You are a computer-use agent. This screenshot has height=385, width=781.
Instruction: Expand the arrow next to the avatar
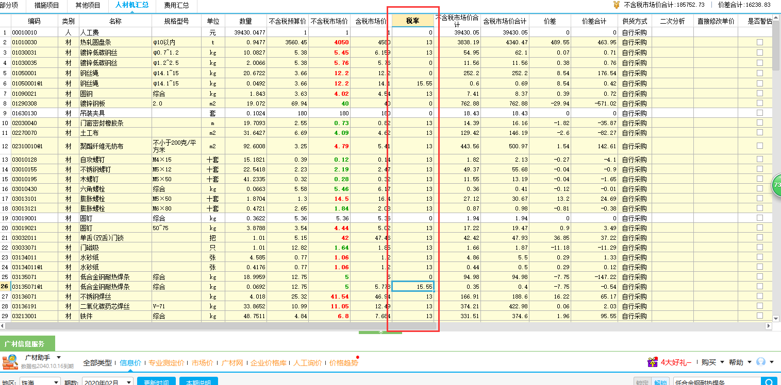pos(772,362)
